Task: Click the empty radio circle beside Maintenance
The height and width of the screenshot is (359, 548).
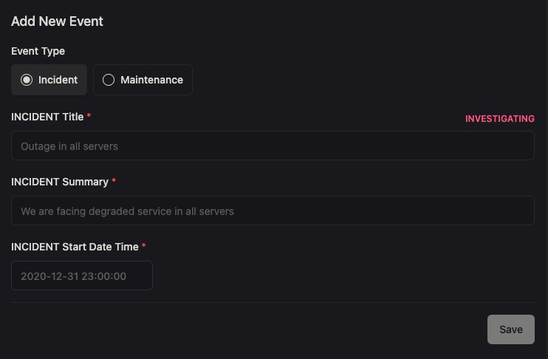Action: click(x=109, y=80)
